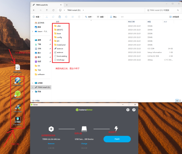Viewport: 182px width, 154px height.
Task: Click the Explorer search box
Action: (x=163, y=10)
